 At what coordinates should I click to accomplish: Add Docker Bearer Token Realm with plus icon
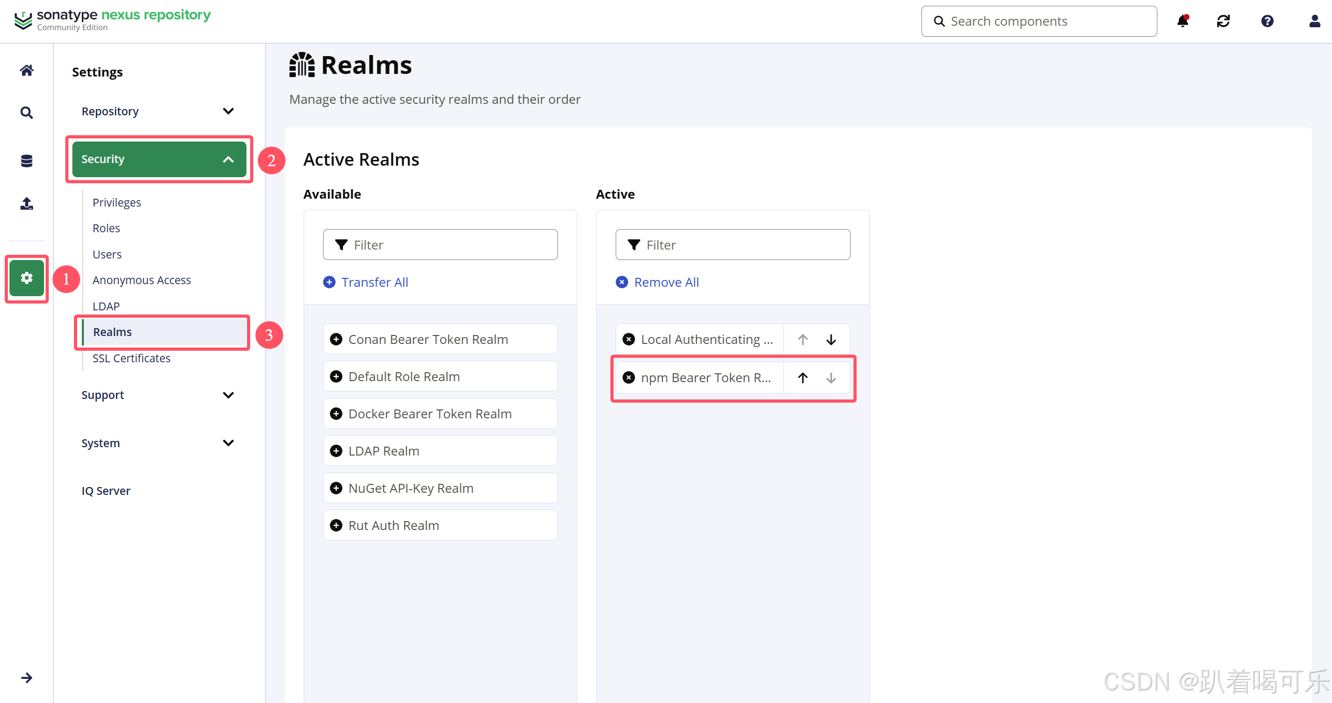[336, 414]
